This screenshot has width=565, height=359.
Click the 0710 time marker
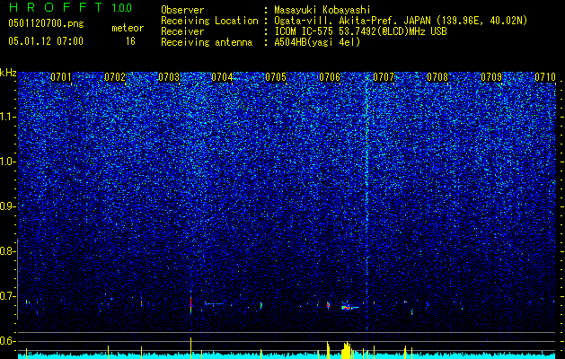coord(545,77)
